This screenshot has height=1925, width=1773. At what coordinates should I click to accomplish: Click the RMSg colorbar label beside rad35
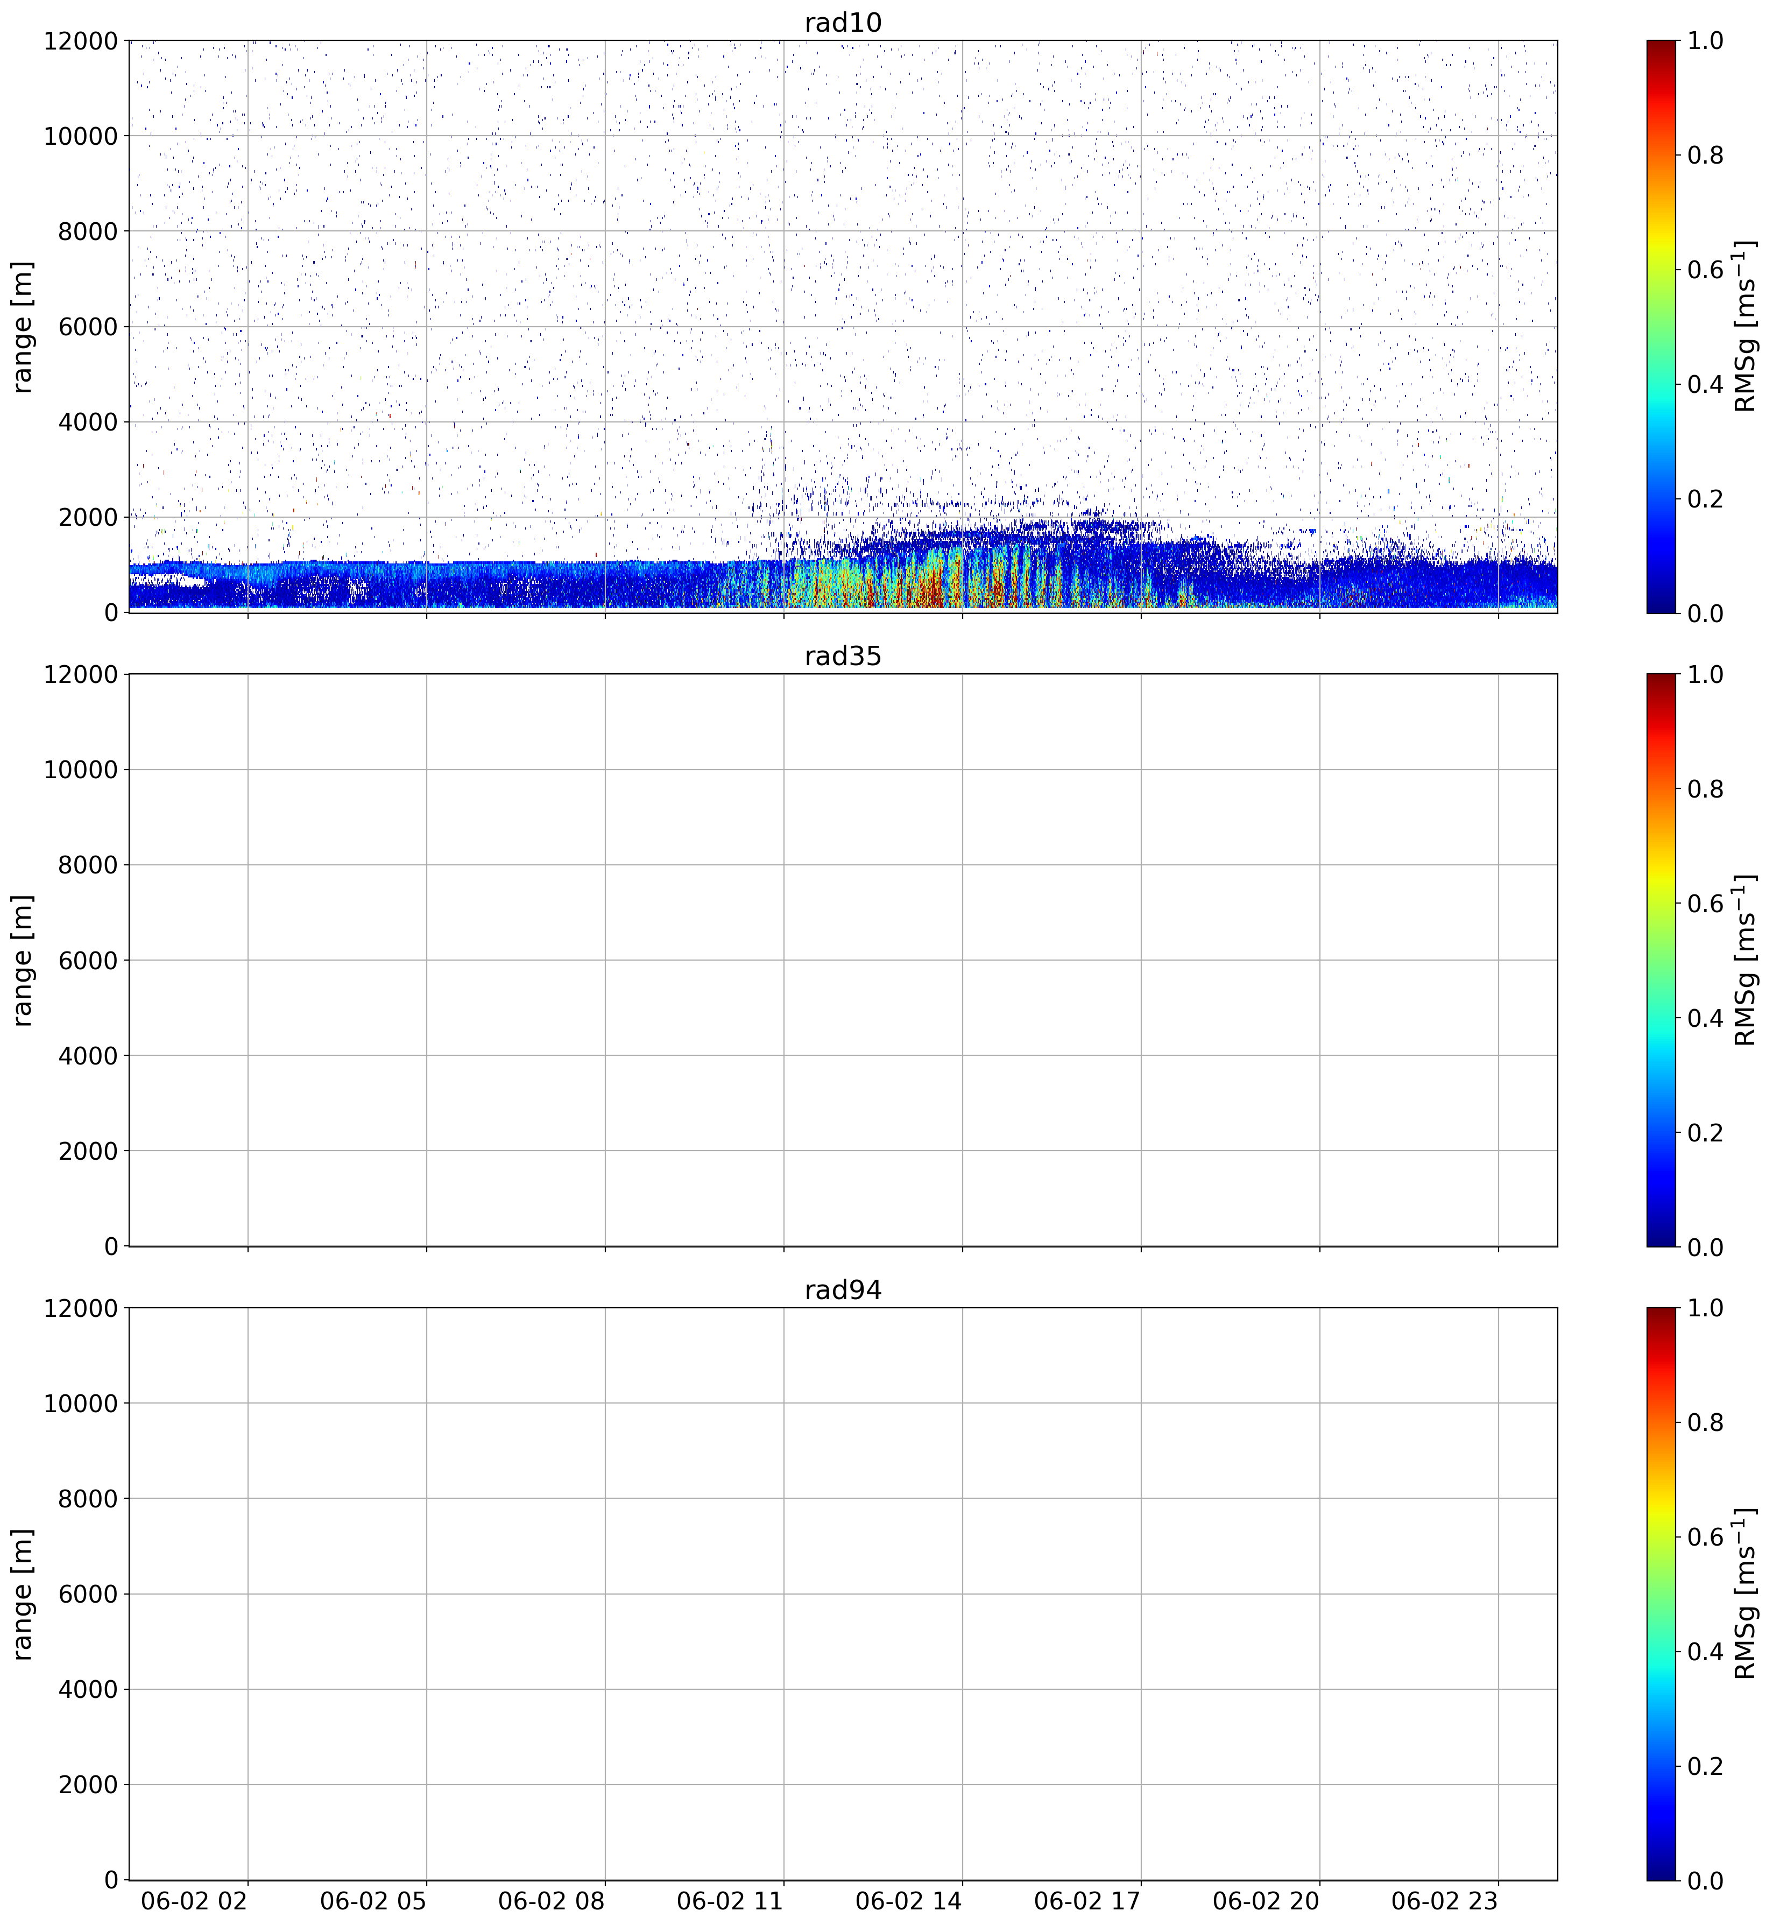[x=1745, y=960]
